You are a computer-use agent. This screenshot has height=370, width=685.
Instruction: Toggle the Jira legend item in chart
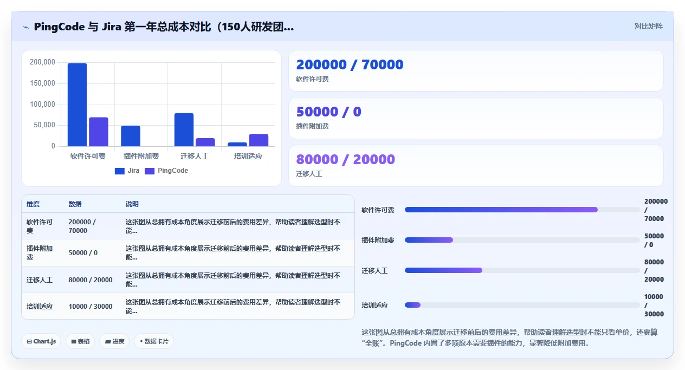127,171
